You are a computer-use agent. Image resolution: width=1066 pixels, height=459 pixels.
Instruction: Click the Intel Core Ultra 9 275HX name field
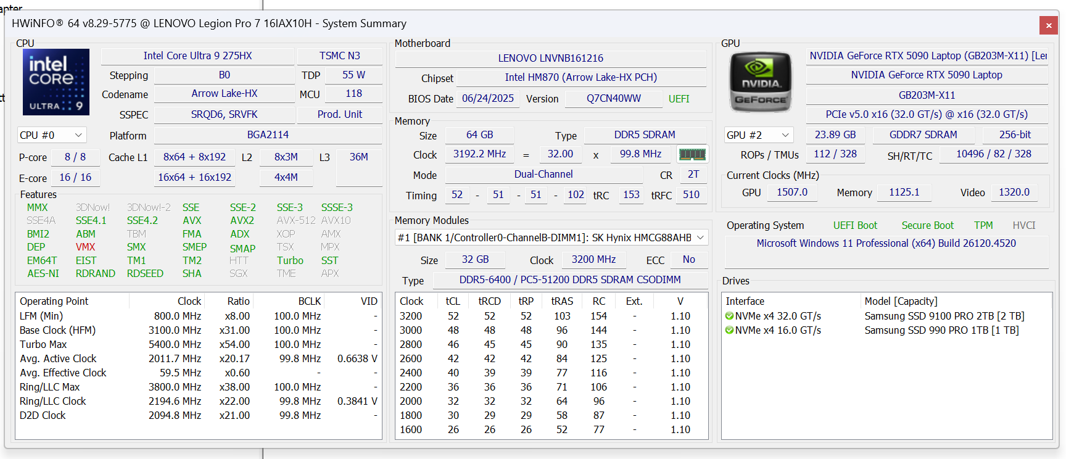197,56
